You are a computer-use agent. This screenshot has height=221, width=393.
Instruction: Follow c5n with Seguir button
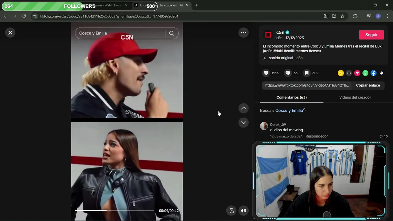point(371,35)
